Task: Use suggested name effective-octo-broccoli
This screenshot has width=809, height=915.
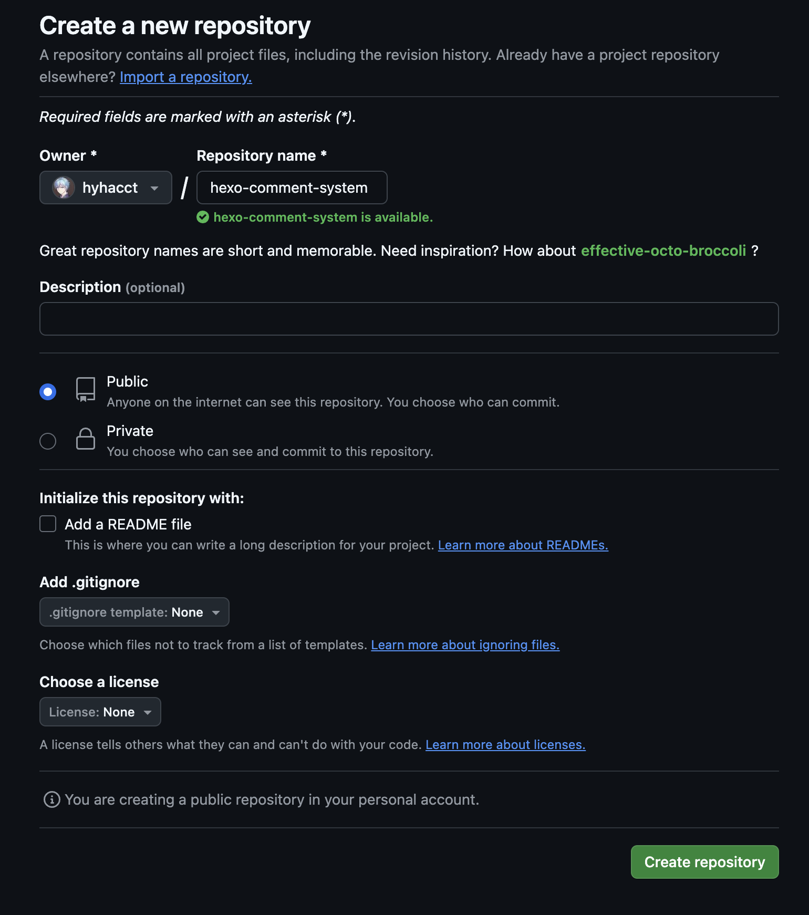Action: [663, 251]
